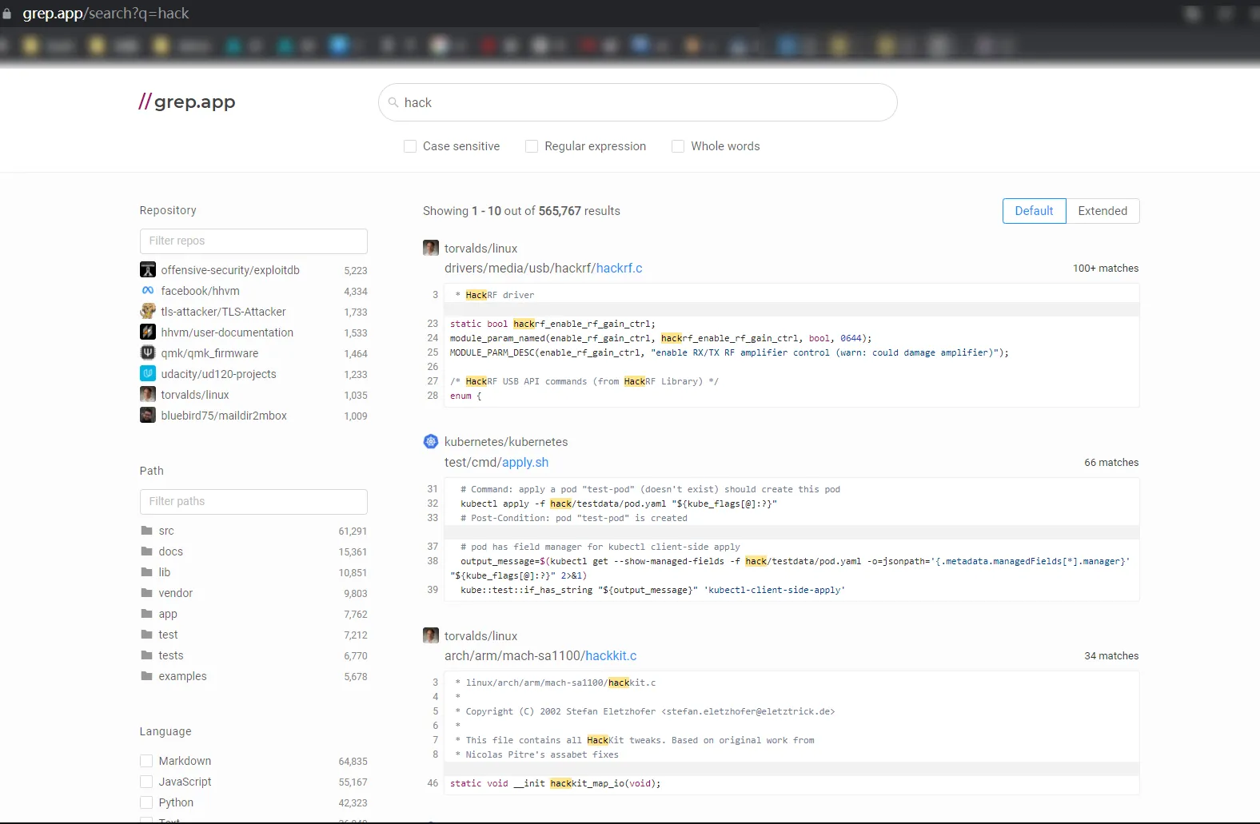Filter by hhvm/user-documentation repository
This screenshot has width=1260, height=824.
(x=253, y=332)
